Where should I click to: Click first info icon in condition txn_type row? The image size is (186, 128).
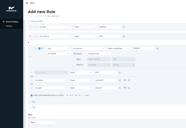coord(120,88)
